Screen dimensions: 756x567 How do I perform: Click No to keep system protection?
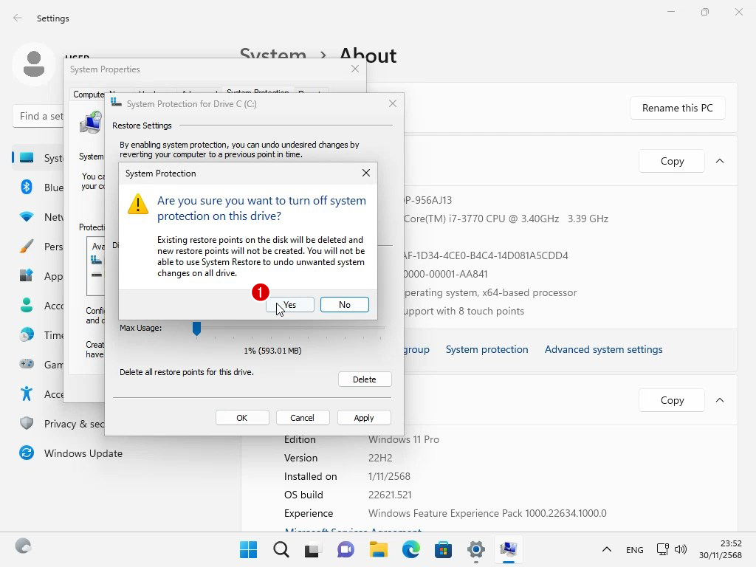pyautogui.click(x=344, y=305)
